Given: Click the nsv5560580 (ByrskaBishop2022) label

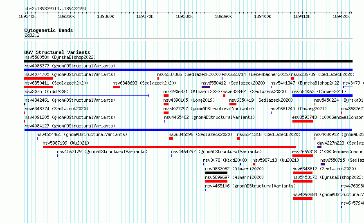Looking at the screenshot, I should 60,57.
